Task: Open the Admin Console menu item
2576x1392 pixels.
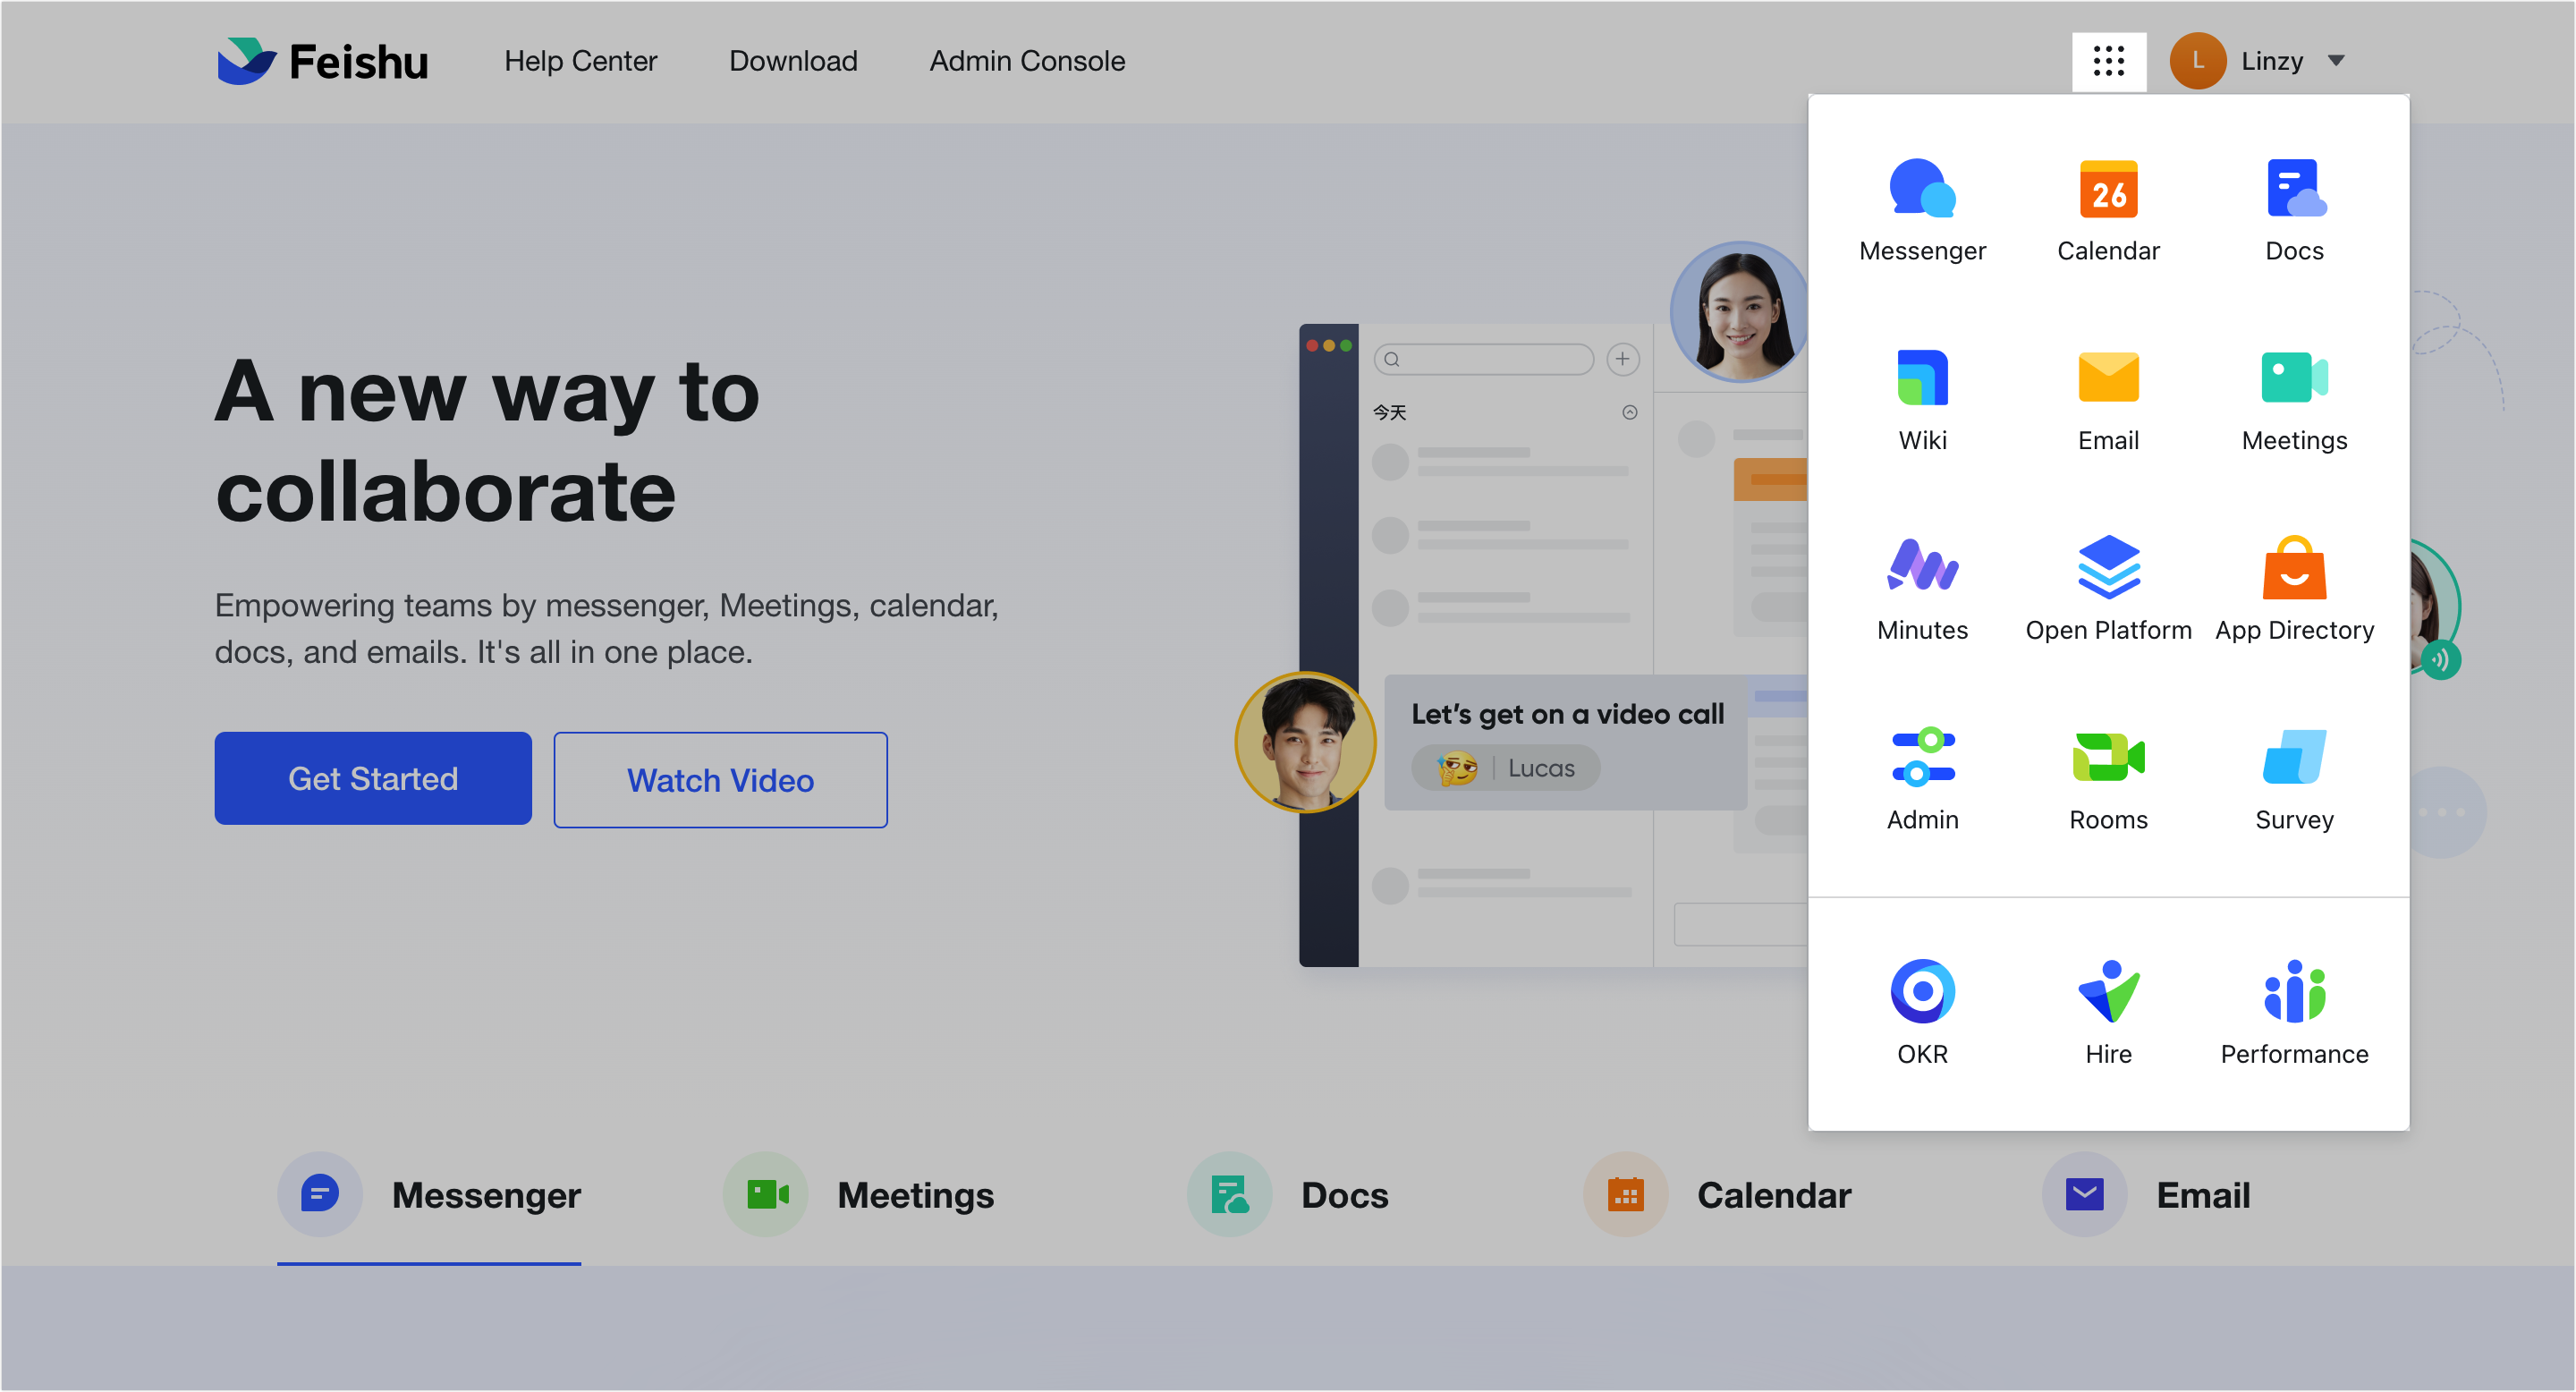Action: point(1027,61)
